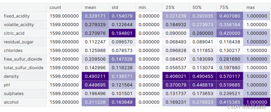Select the citric_acid row label

[23, 33]
